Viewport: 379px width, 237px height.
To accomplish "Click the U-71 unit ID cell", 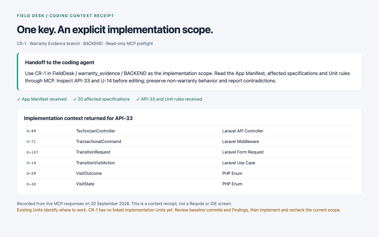I will click(31, 141).
